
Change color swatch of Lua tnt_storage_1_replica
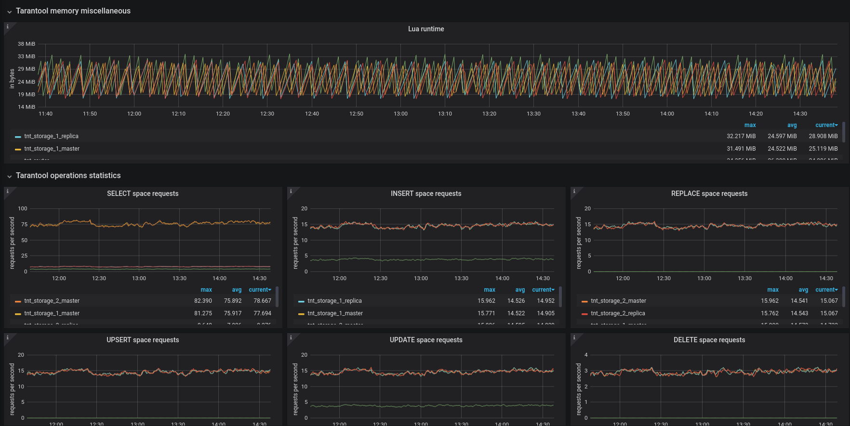(18, 137)
